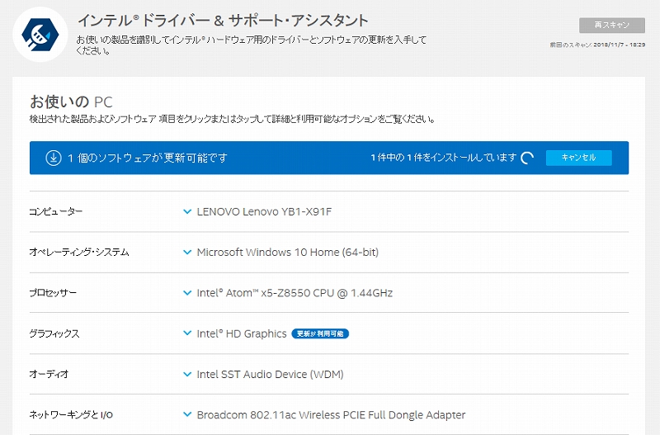Screen dimensions: 660x435
Task: Click Intel SST Audio Device (WDM) text
Action: pos(270,375)
